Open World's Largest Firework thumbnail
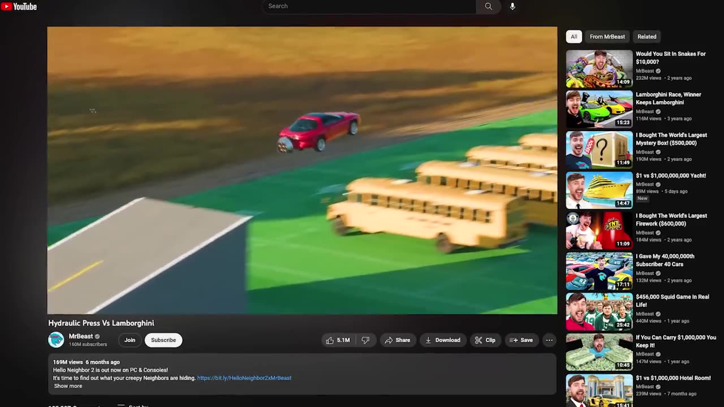This screenshot has height=407, width=724. click(600, 231)
